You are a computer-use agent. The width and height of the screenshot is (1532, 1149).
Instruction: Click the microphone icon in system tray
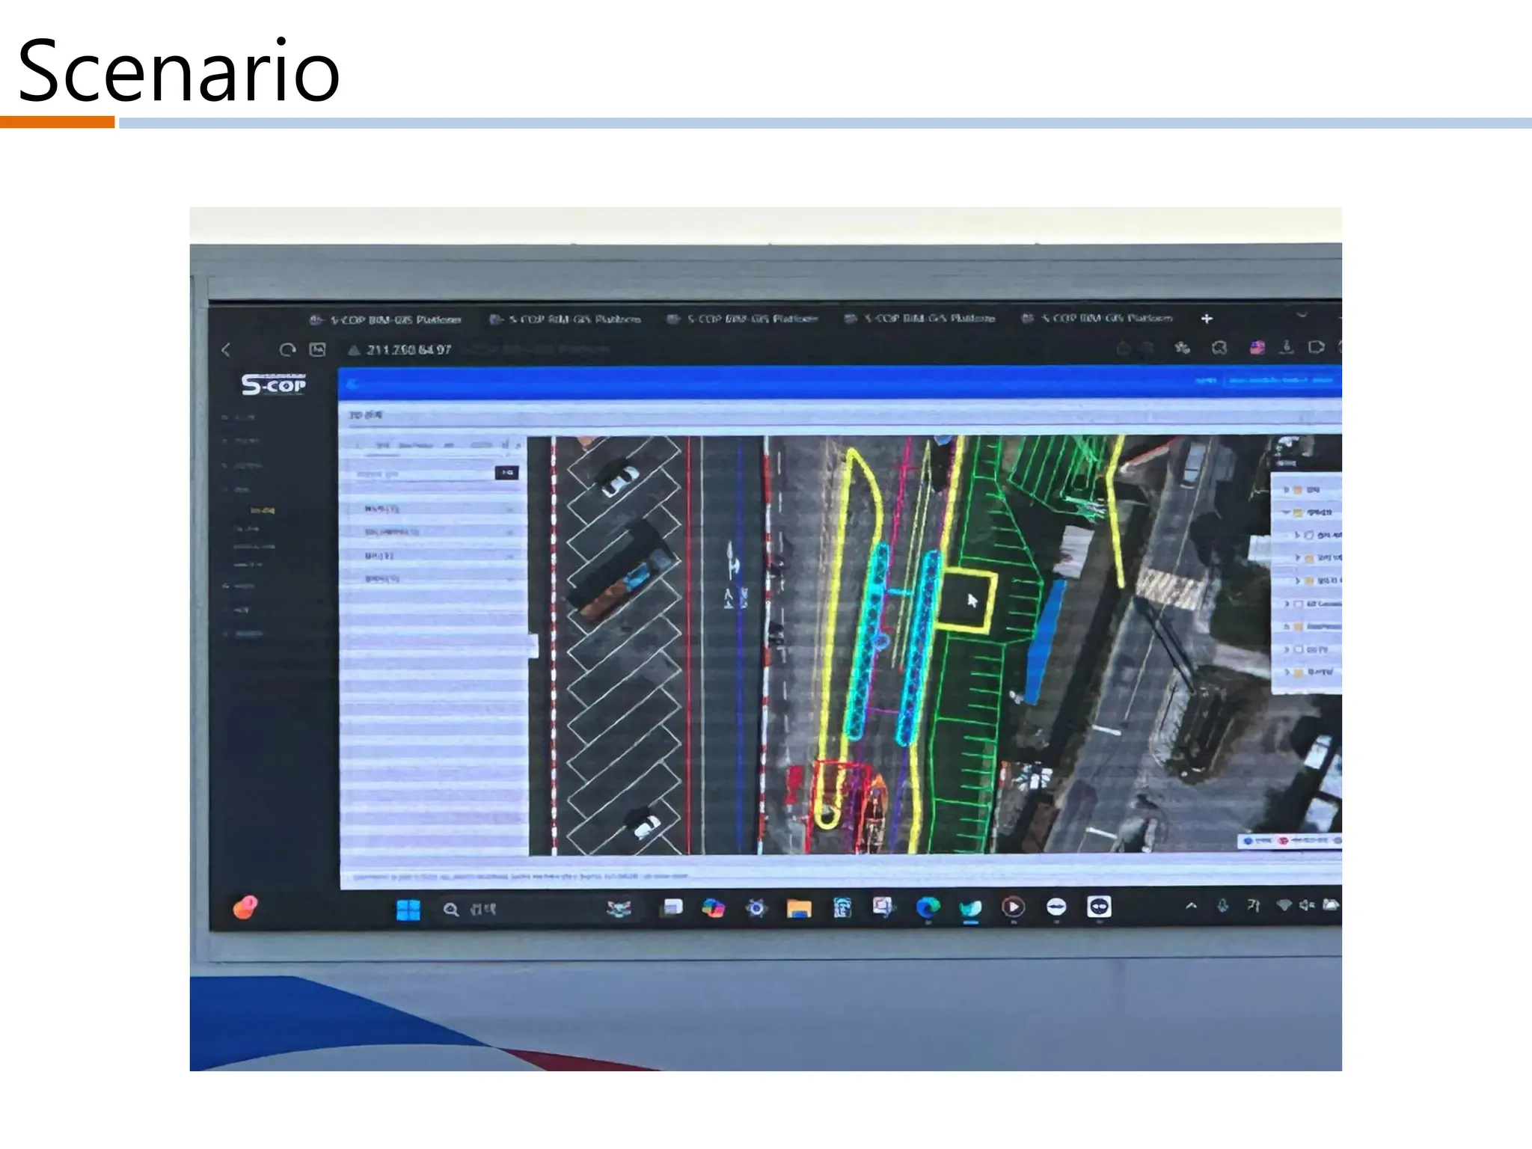[x=1222, y=906]
